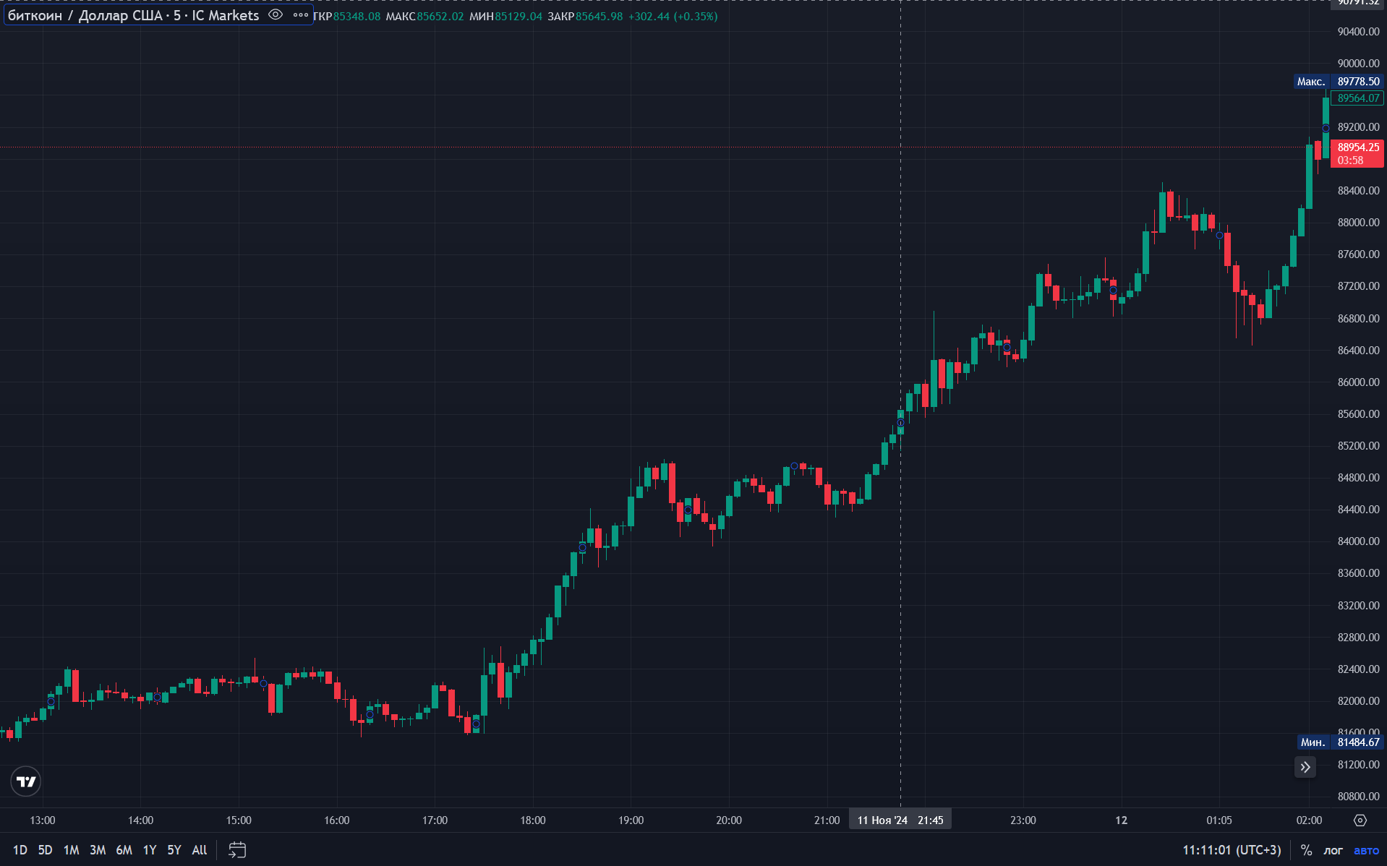Viewport: 1387px width, 866px height.
Task: Select the 1D time range
Action: pos(20,850)
